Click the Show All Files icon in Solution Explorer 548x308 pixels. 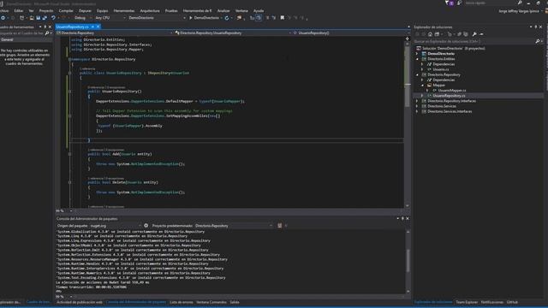point(466,34)
